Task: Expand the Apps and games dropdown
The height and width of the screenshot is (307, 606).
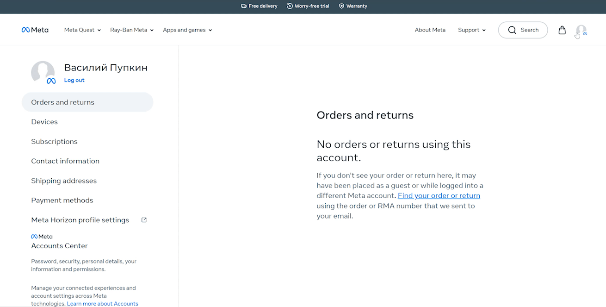Action: [187, 30]
